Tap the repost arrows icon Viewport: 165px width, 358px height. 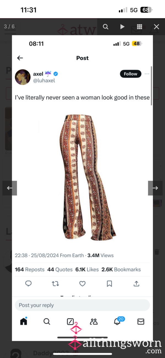coord(56,284)
